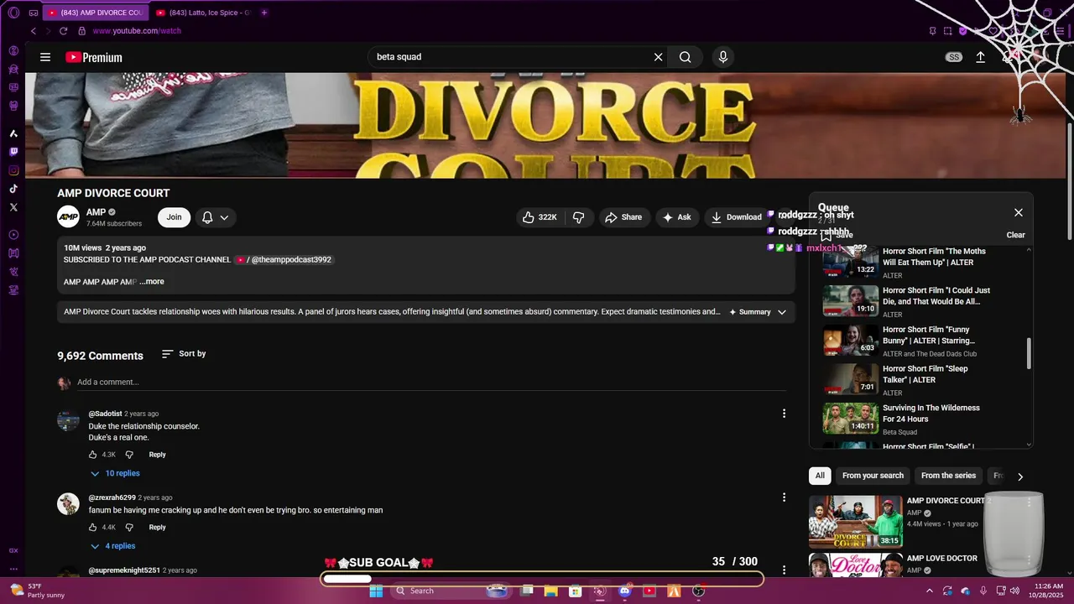Viewport: 1074px width, 604px height.
Task: Run search with the magnifier button
Action: point(686,57)
